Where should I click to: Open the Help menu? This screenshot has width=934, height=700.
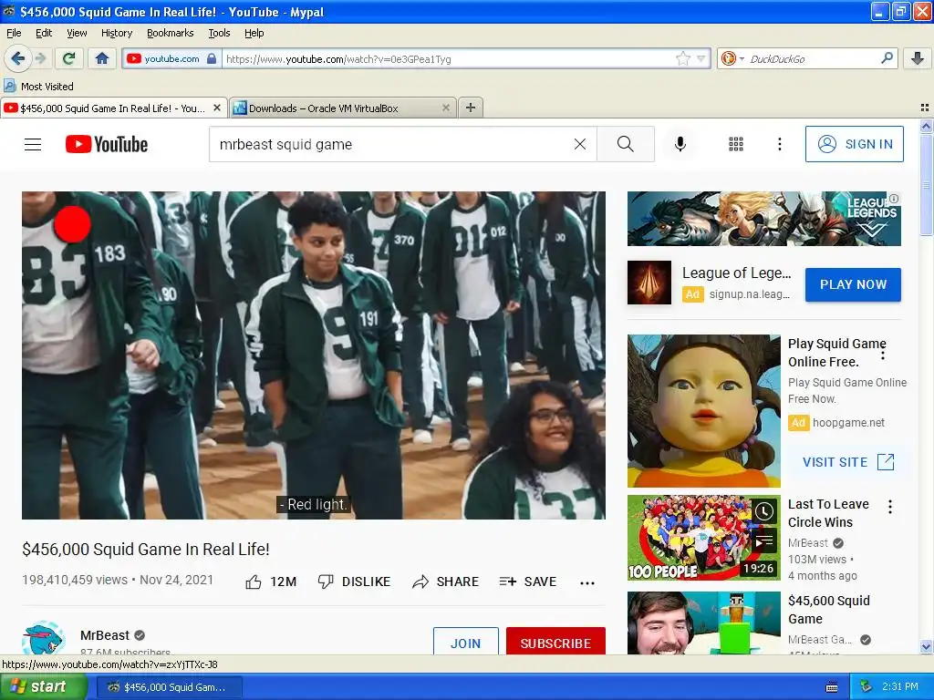[254, 33]
